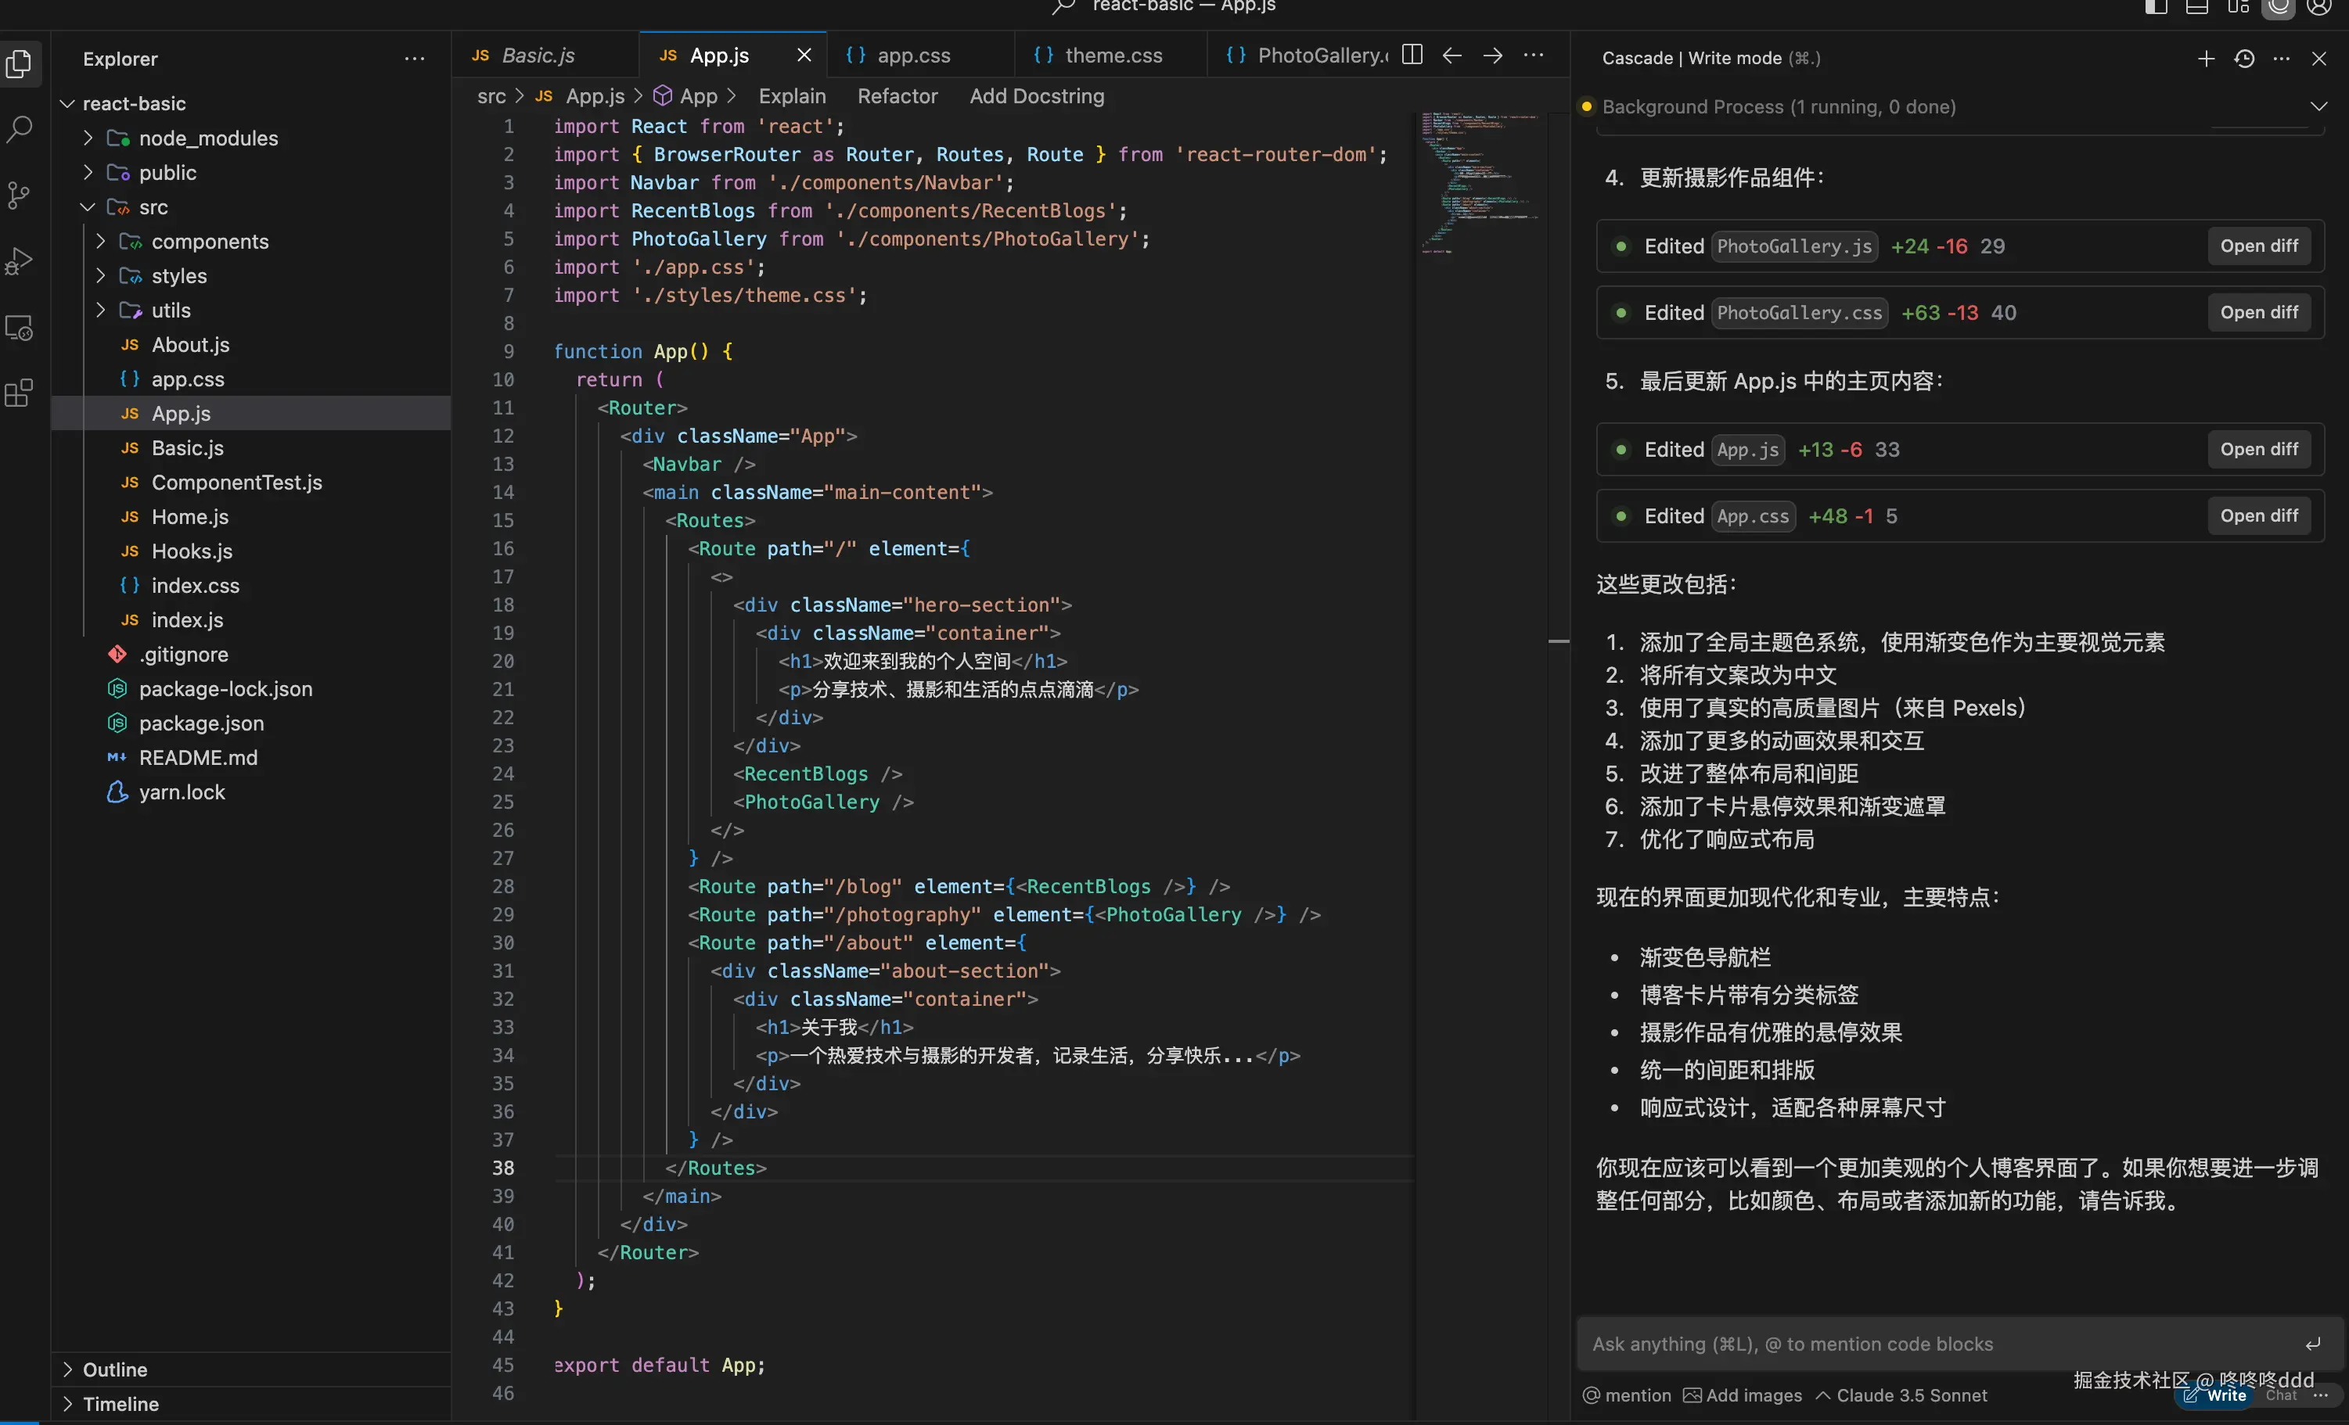Start a new Cascade conversation with plus icon

click(2205, 58)
